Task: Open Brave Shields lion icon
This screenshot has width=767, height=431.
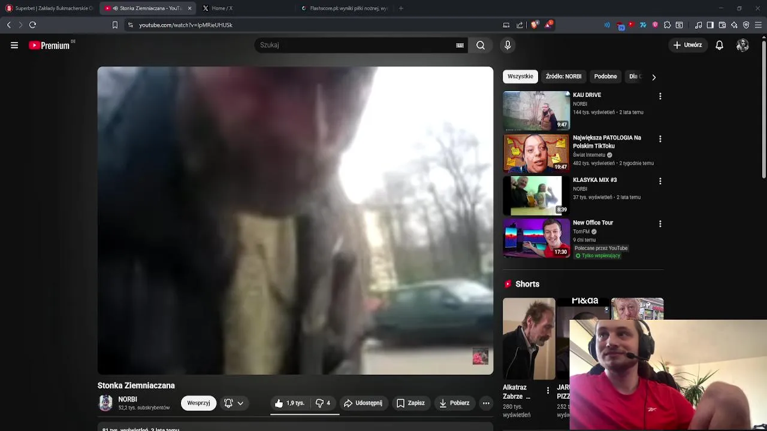Action: [535, 25]
